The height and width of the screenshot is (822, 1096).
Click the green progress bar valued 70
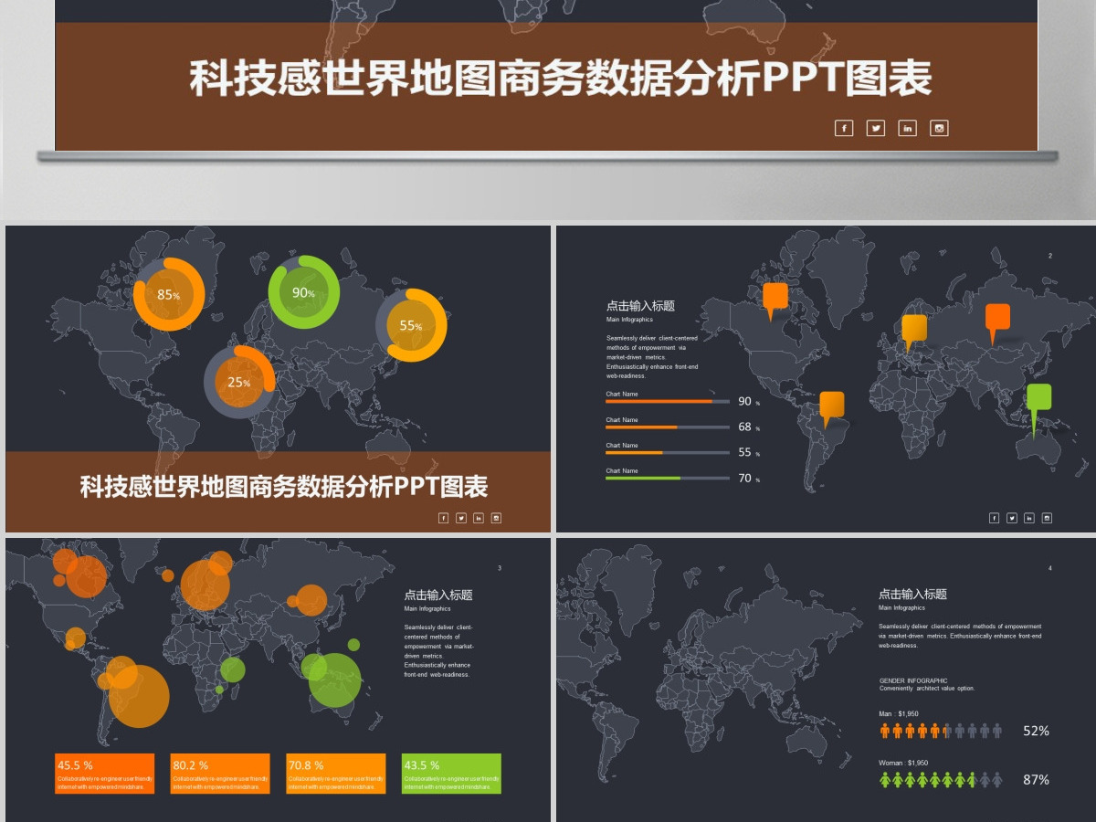[668, 478]
